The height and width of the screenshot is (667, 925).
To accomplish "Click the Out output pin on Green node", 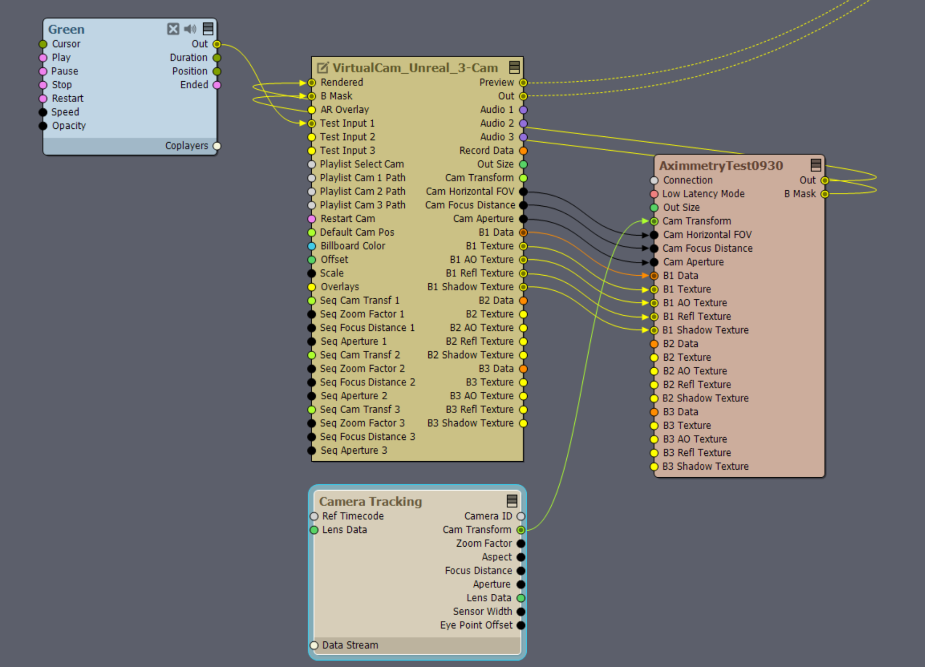I will (x=217, y=44).
